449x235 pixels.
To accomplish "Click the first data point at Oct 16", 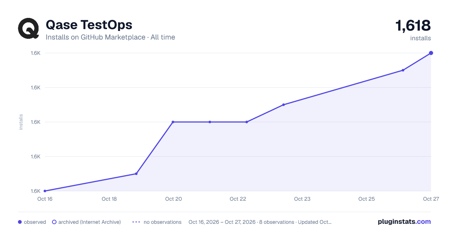I will tap(45, 191).
